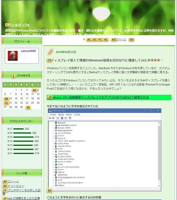Viewport: 177px width, 200px height.
Task: Click the 506 access count value
Action: pyautogui.click(x=34, y=133)
